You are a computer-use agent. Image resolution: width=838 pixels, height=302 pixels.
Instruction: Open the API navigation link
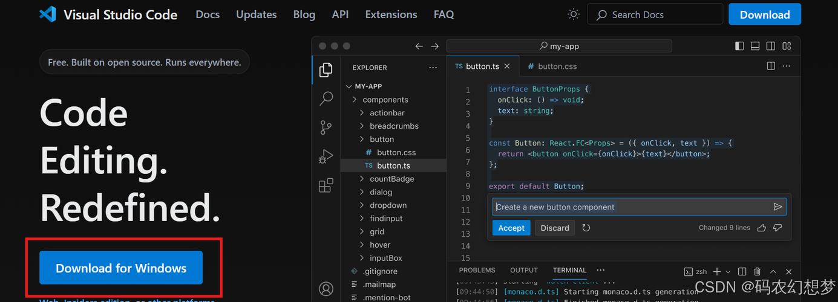point(340,14)
